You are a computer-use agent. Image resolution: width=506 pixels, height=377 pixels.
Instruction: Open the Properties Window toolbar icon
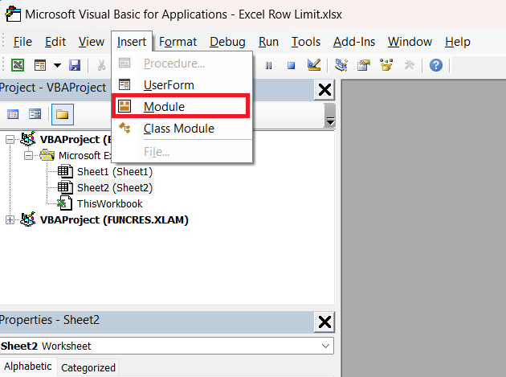point(364,65)
